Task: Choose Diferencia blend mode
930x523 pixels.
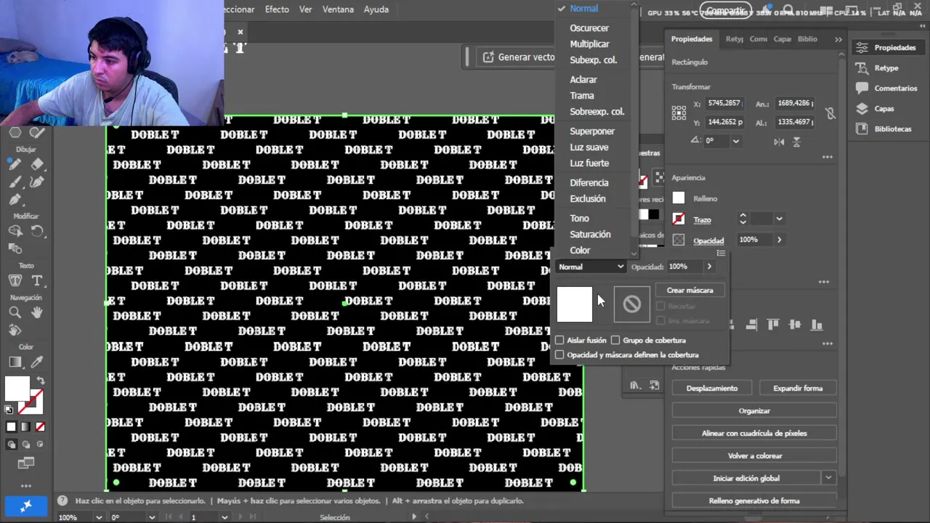Action: [589, 183]
